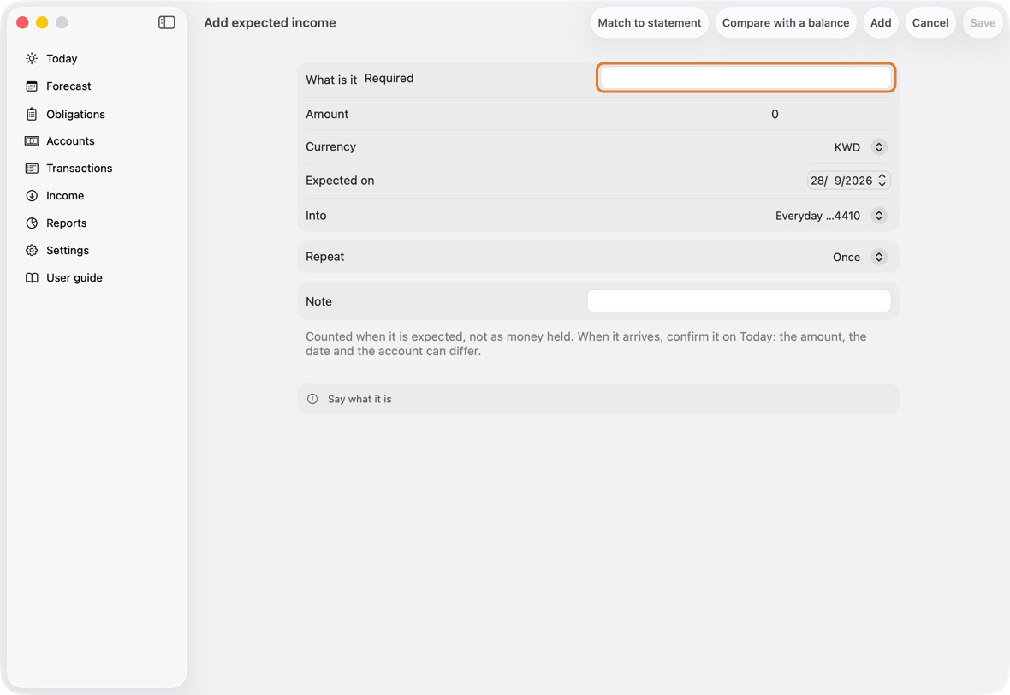1010x695 pixels.
Task: Click the Settings gear icon
Action: click(32, 251)
